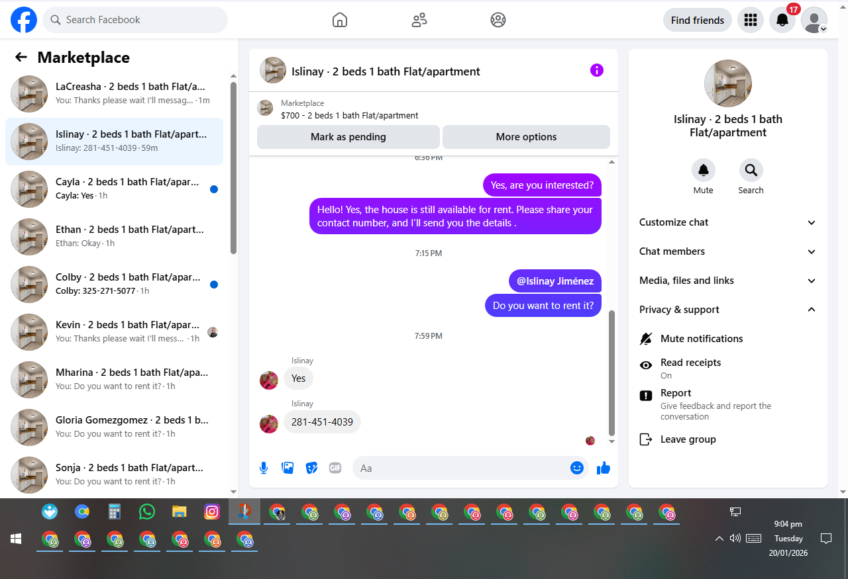This screenshot has width=848, height=579.
Task: Toggle Mute notifications under Privacy & support
Action: coord(728,339)
